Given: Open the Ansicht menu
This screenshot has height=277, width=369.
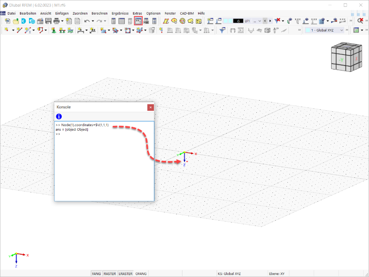Looking at the screenshot, I should coord(46,14).
